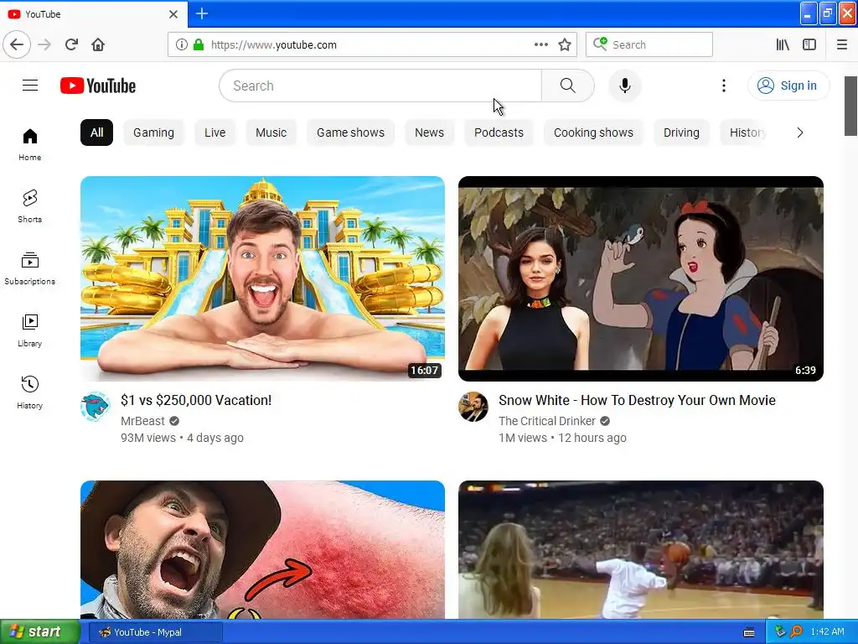Select the Music filter chip
The height and width of the screenshot is (644, 858).
click(x=271, y=132)
